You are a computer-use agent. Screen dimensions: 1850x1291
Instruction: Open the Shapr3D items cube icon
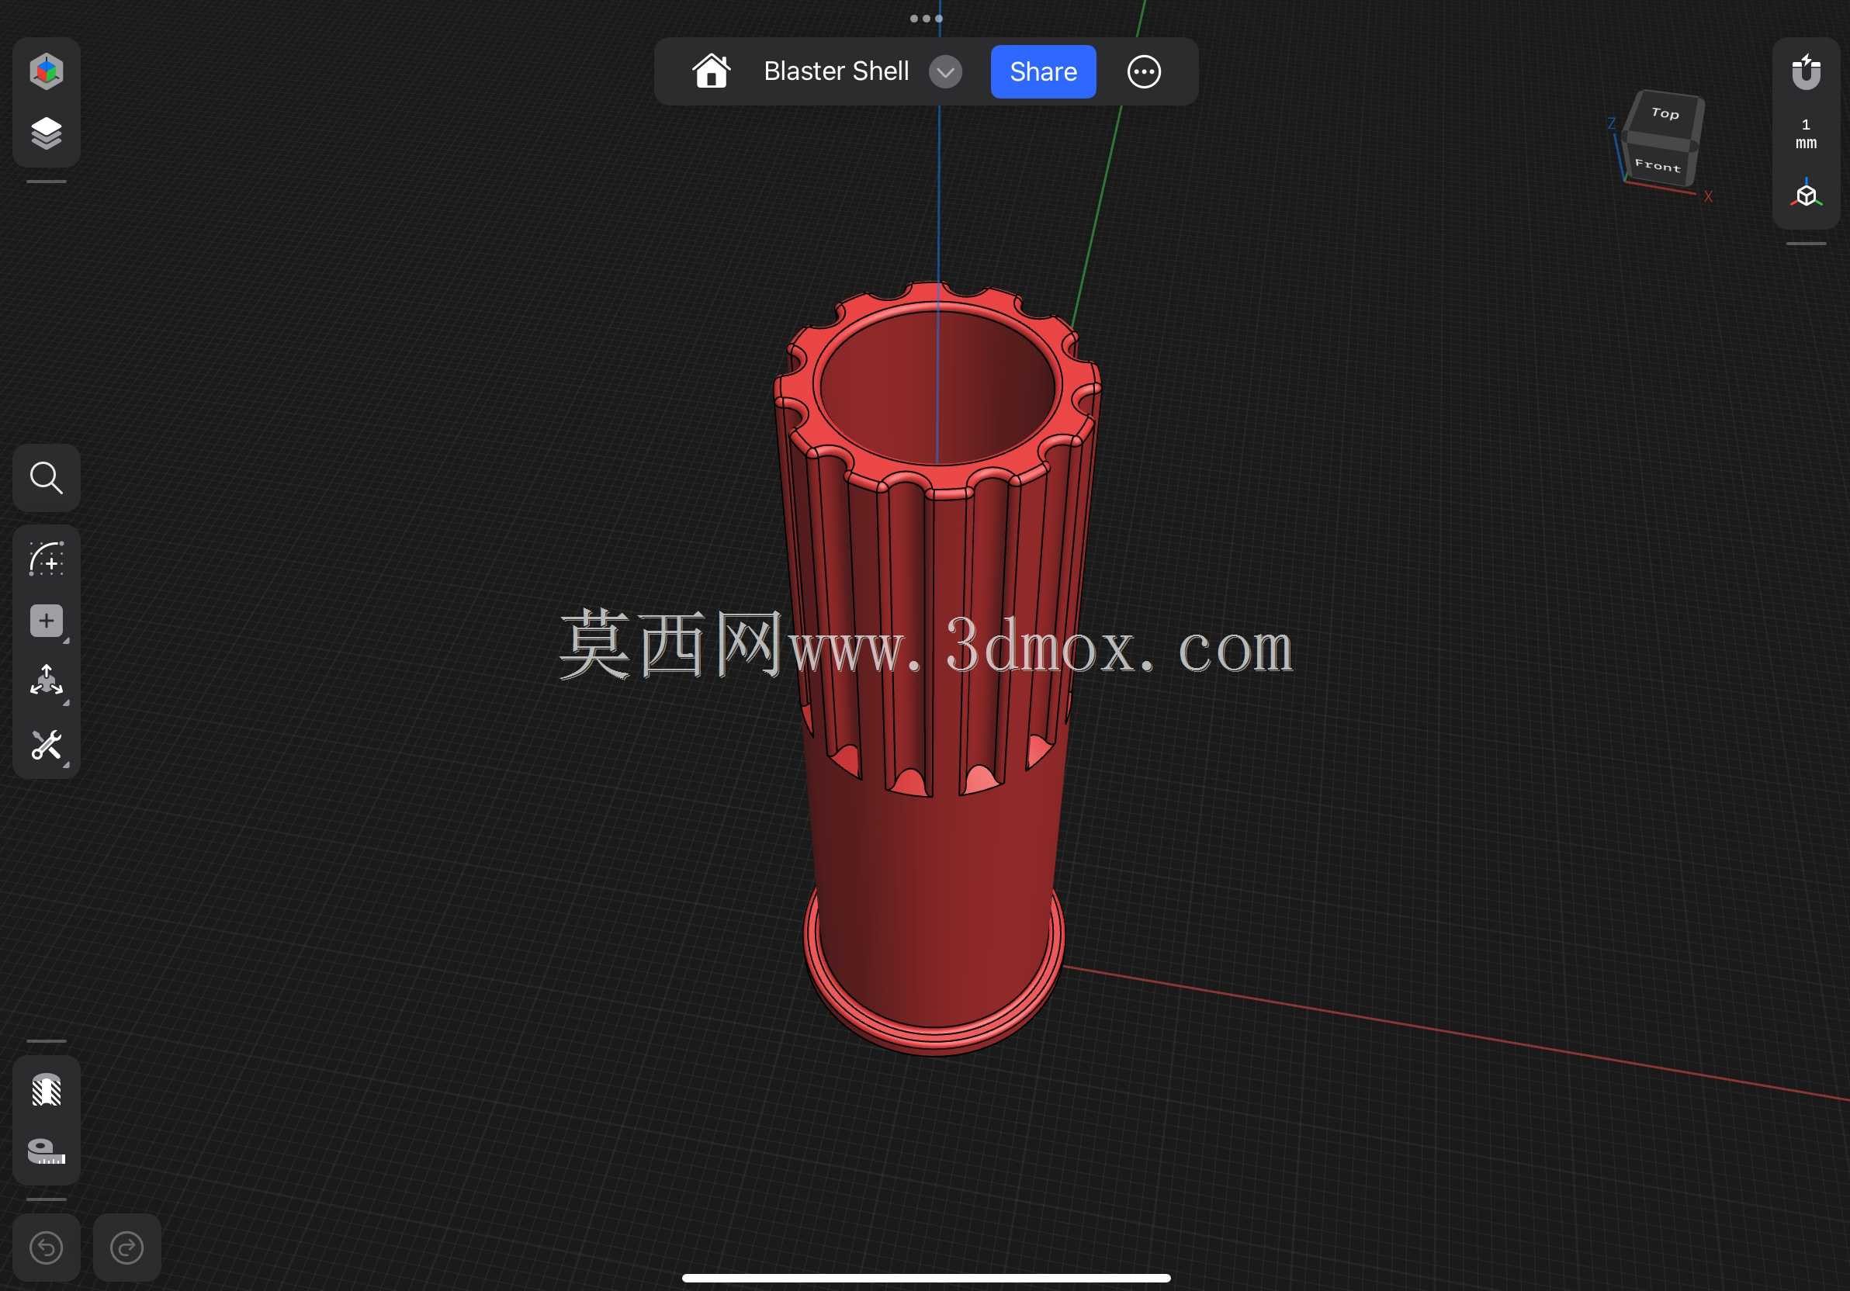tap(46, 71)
